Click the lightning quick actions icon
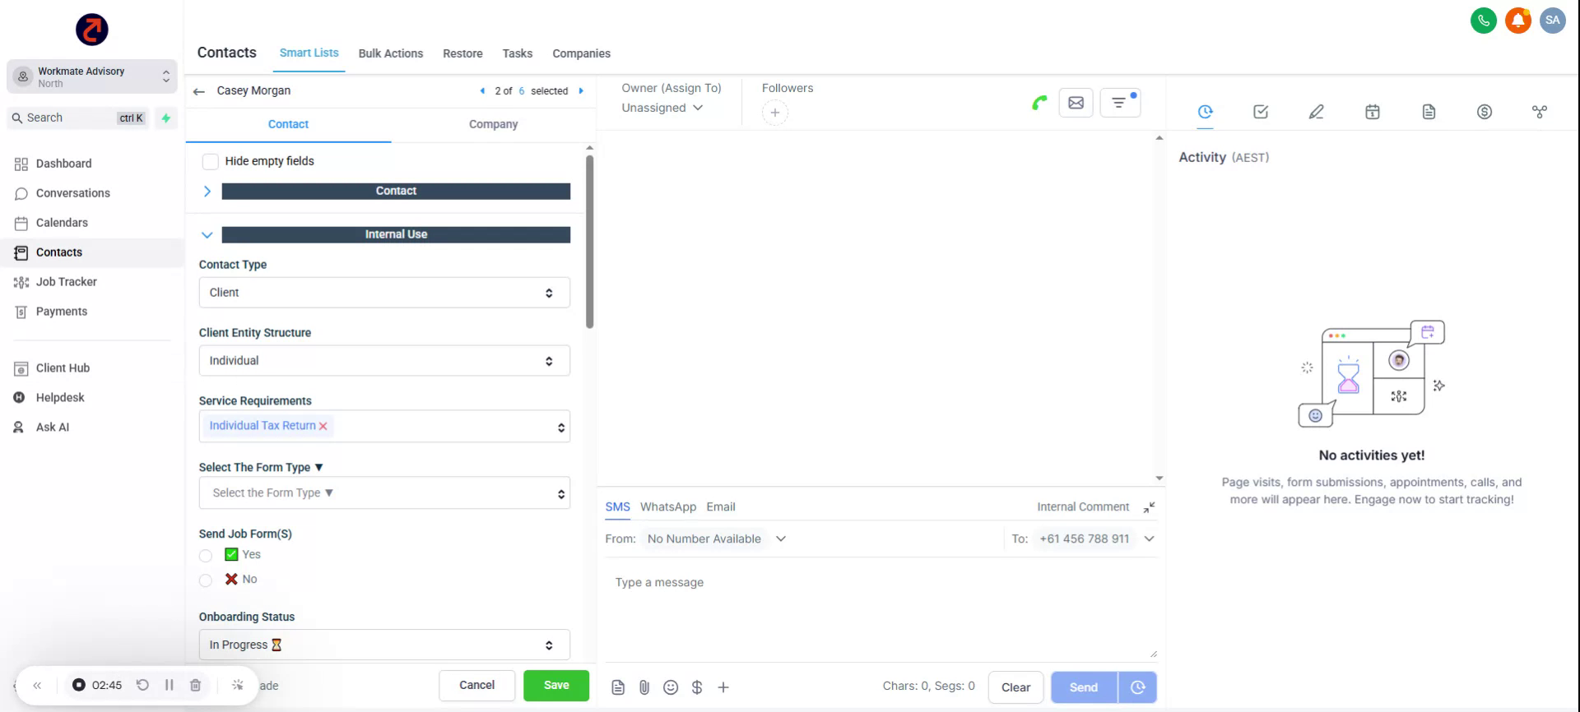This screenshot has width=1580, height=712. [x=166, y=118]
